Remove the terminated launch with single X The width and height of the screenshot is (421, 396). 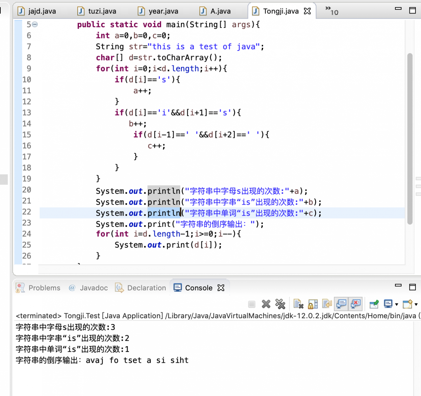click(266, 304)
